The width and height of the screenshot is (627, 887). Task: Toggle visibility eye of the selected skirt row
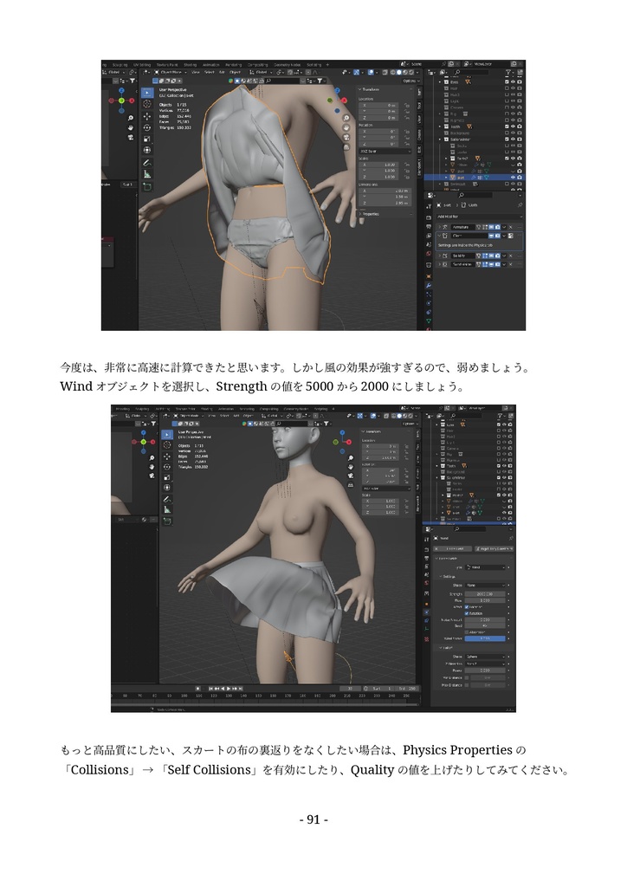coord(513,178)
